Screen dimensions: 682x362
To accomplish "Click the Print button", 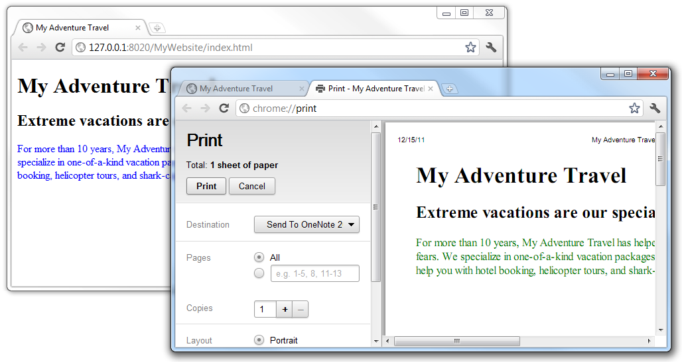I will click(x=206, y=186).
